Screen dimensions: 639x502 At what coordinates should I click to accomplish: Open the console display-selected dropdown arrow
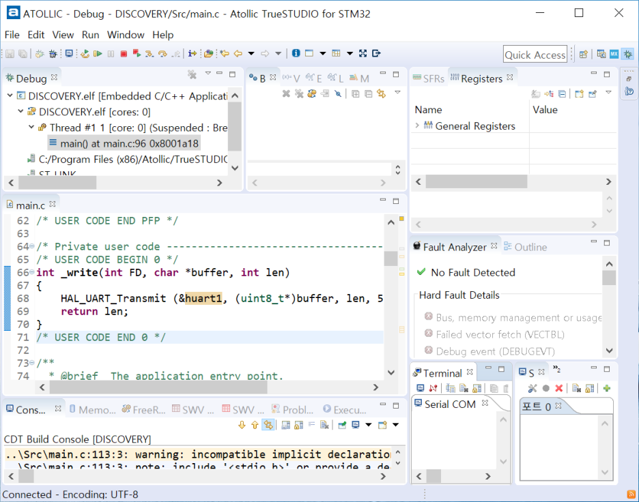369,425
